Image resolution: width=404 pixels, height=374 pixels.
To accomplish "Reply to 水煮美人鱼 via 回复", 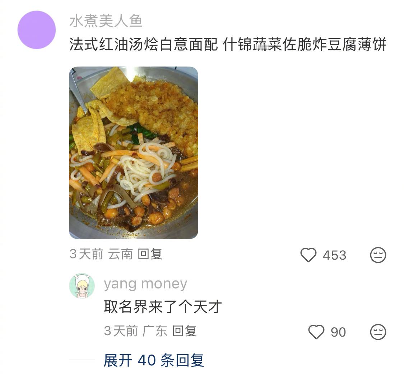I will (150, 254).
